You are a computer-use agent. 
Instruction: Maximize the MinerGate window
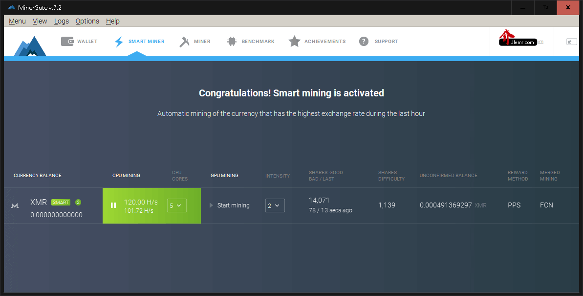545,8
